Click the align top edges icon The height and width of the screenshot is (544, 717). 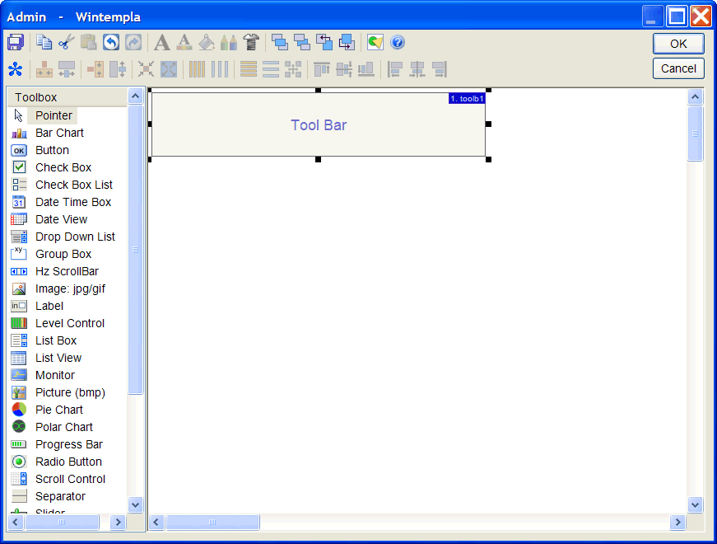[x=322, y=69]
